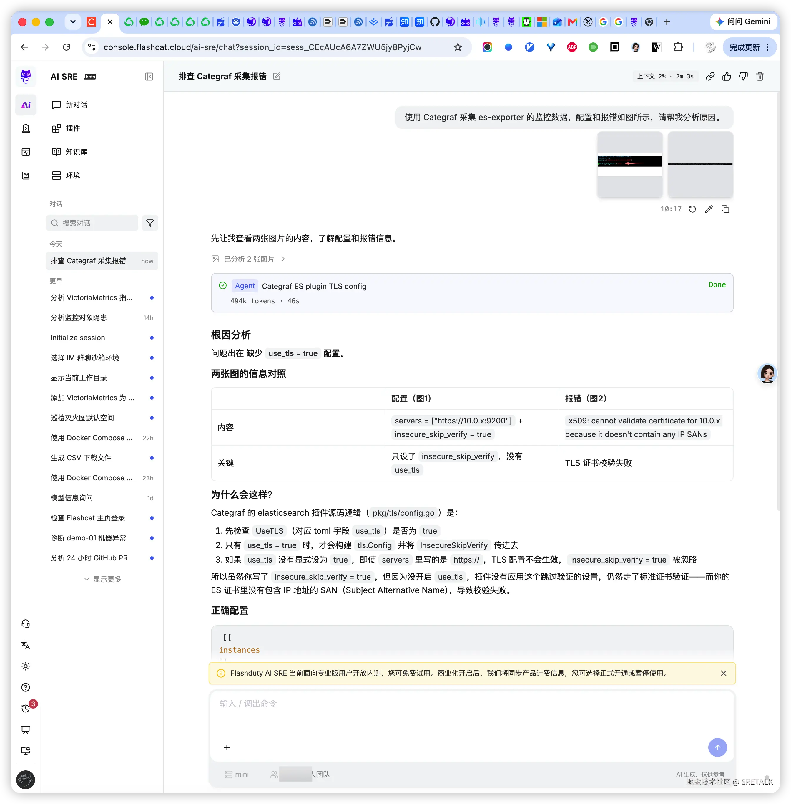The width and height of the screenshot is (791, 804).
Task: Open the second attached error screenshot
Action: click(700, 165)
